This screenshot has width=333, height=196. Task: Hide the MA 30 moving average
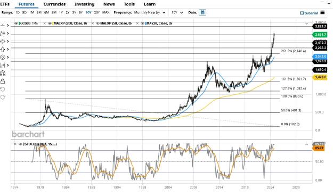click(x=143, y=23)
